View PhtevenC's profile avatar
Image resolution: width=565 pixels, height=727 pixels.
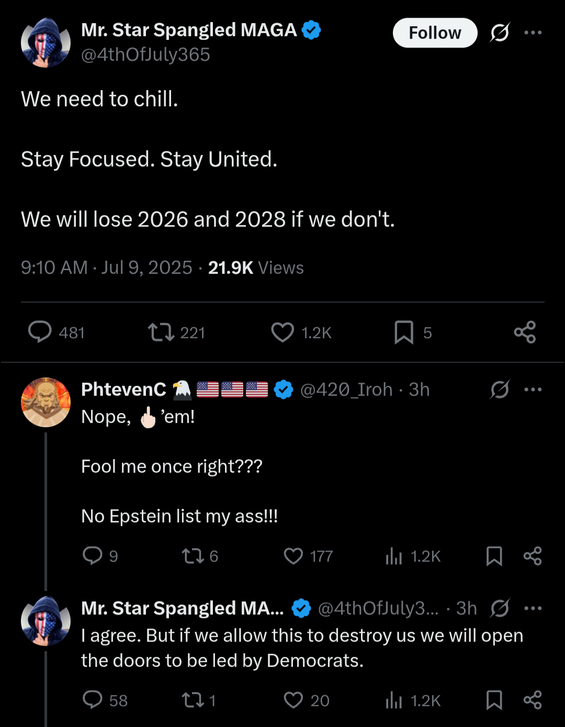pos(46,402)
